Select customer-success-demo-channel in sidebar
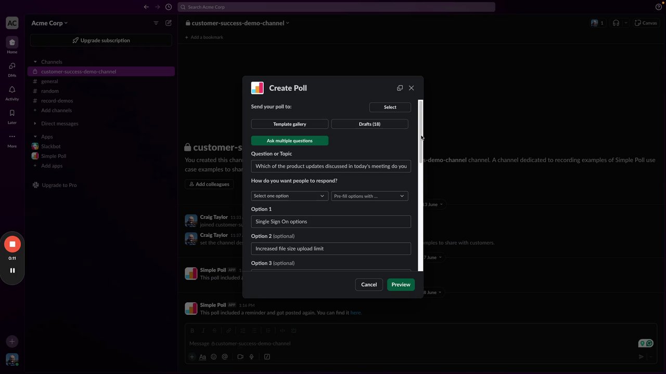Image resolution: width=666 pixels, height=374 pixels. [x=101, y=72]
